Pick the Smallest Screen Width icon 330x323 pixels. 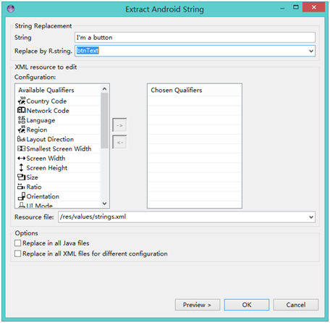click(22, 148)
